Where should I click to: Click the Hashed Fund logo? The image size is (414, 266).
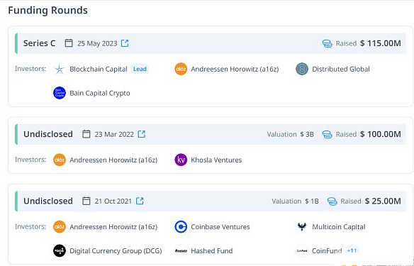[181, 250]
